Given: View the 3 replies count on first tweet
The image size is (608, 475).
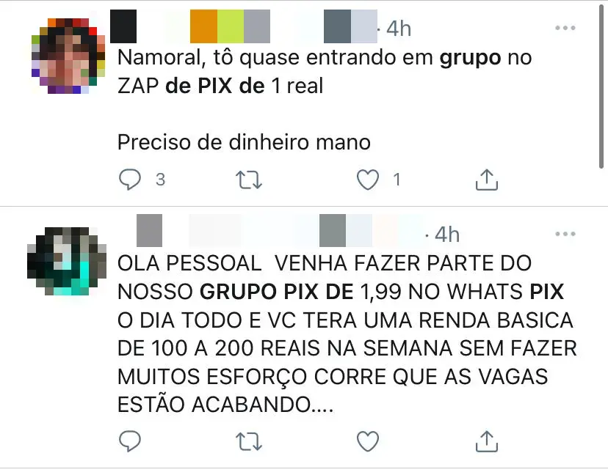Looking at the screenshot, I should 161,180.
